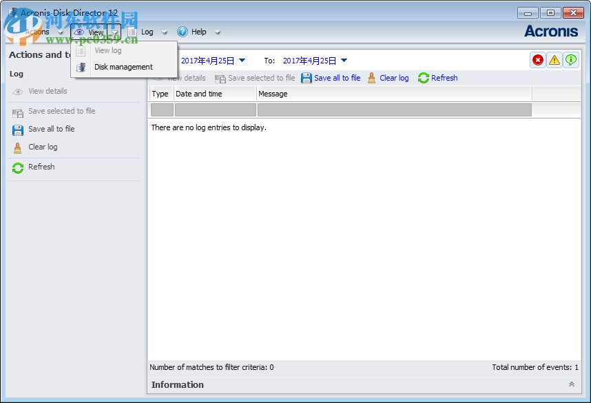Click the grayed View log menu entry
Screen dimensions: 591x403
[x=107, y=50]
